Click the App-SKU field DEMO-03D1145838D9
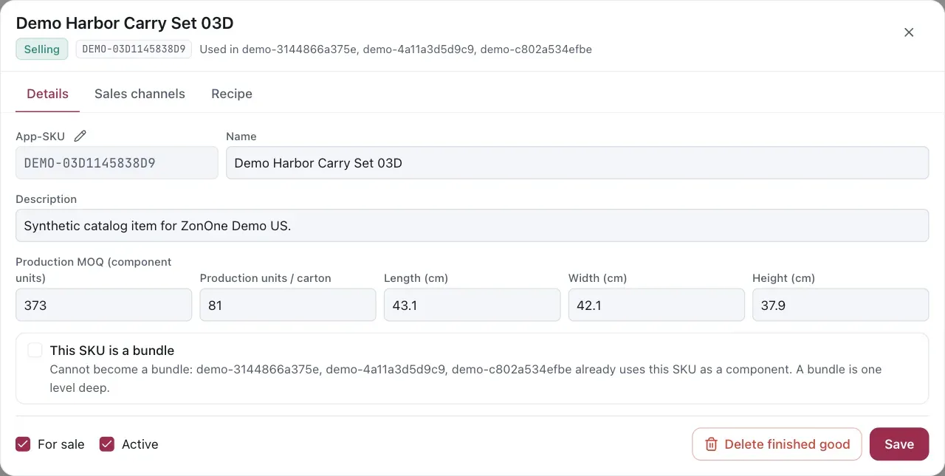 [x=117, y=162]
